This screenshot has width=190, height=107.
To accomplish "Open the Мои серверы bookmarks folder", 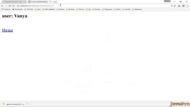I will (x=48, y=9).
